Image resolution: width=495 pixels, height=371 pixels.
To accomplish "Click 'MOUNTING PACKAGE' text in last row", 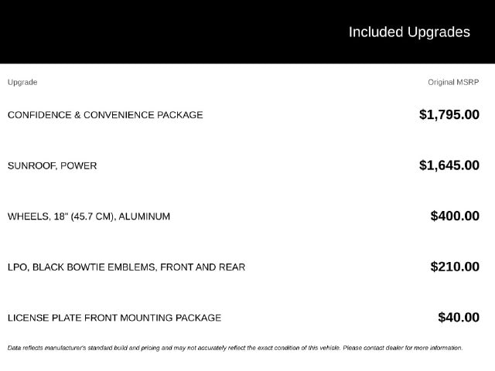I will pyautogui.click(x=170, y=318).
